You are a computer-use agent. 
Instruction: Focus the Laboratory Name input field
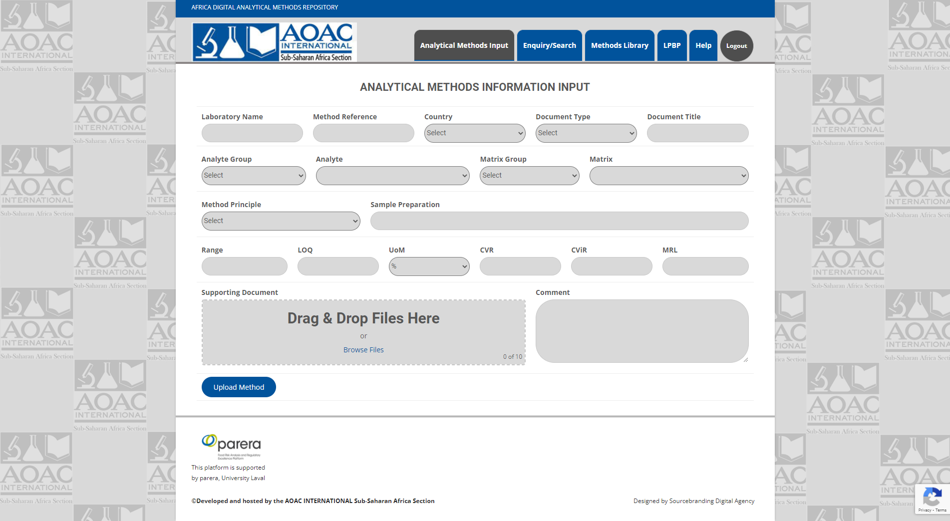pyautogui.click(x=252, y=133)
